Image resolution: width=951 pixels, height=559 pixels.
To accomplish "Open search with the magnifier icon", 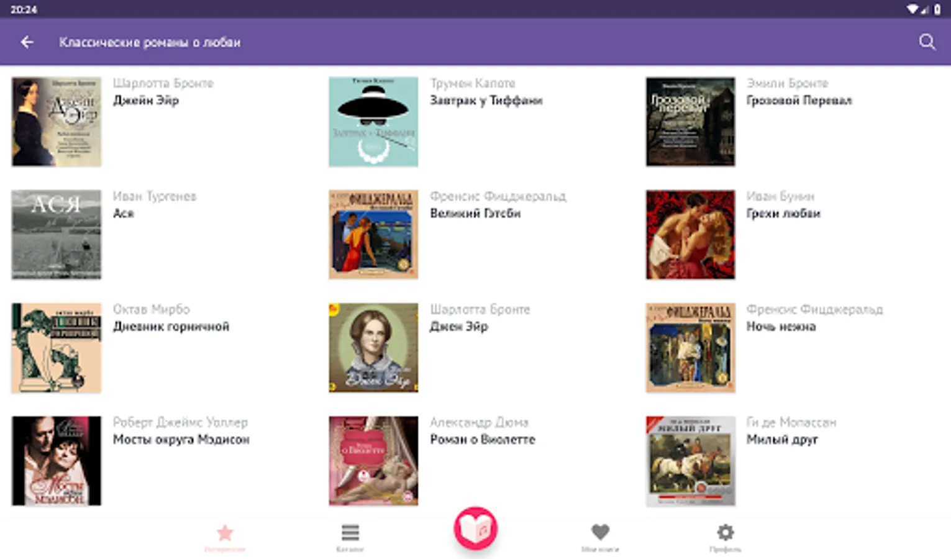I will (927, 42).
